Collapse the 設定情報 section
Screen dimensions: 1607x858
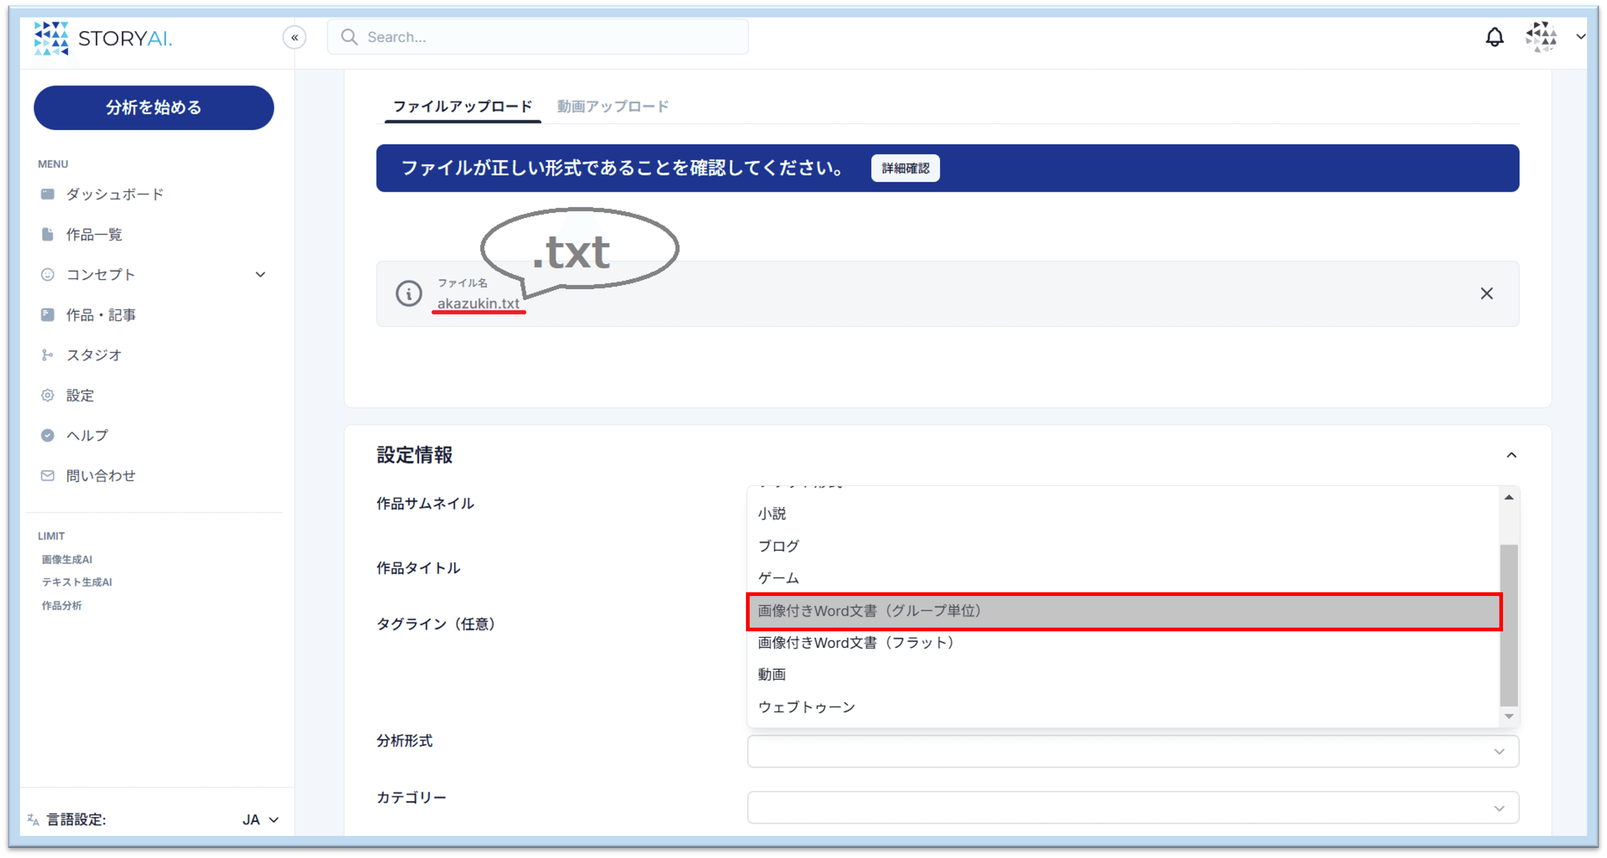click(1511, 455)
